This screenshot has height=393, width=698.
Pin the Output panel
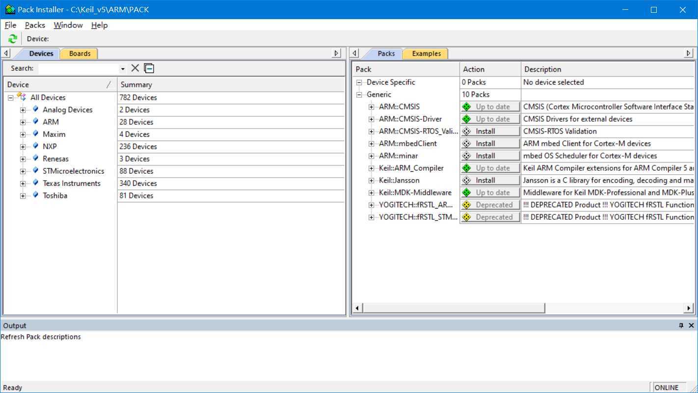click(681, 325)
